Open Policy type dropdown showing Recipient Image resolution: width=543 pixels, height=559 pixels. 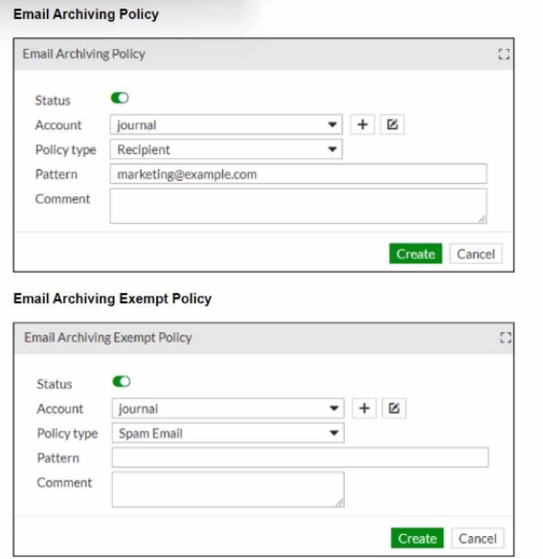(x=226, y=149)
